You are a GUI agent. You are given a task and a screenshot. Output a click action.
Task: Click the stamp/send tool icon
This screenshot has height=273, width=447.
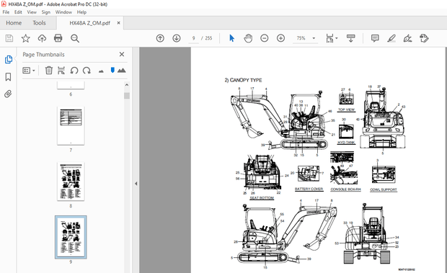pyautogui.click(x=424, y=38)
